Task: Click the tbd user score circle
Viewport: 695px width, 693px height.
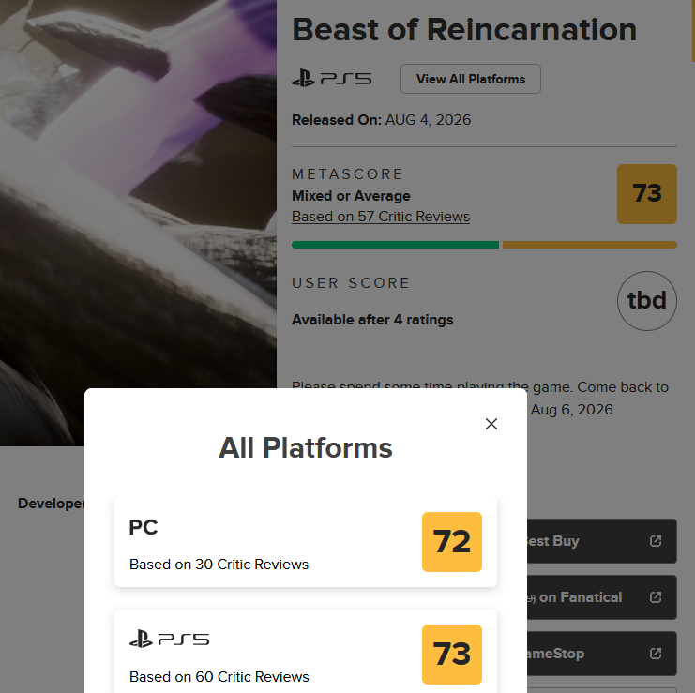Action: point(646,301)
